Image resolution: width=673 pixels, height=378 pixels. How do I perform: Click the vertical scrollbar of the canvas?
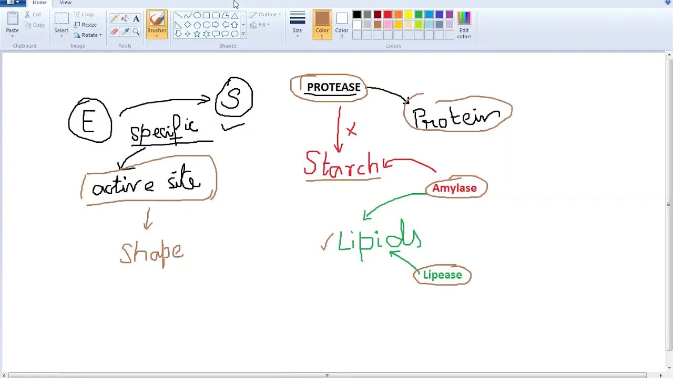point(669,205)
